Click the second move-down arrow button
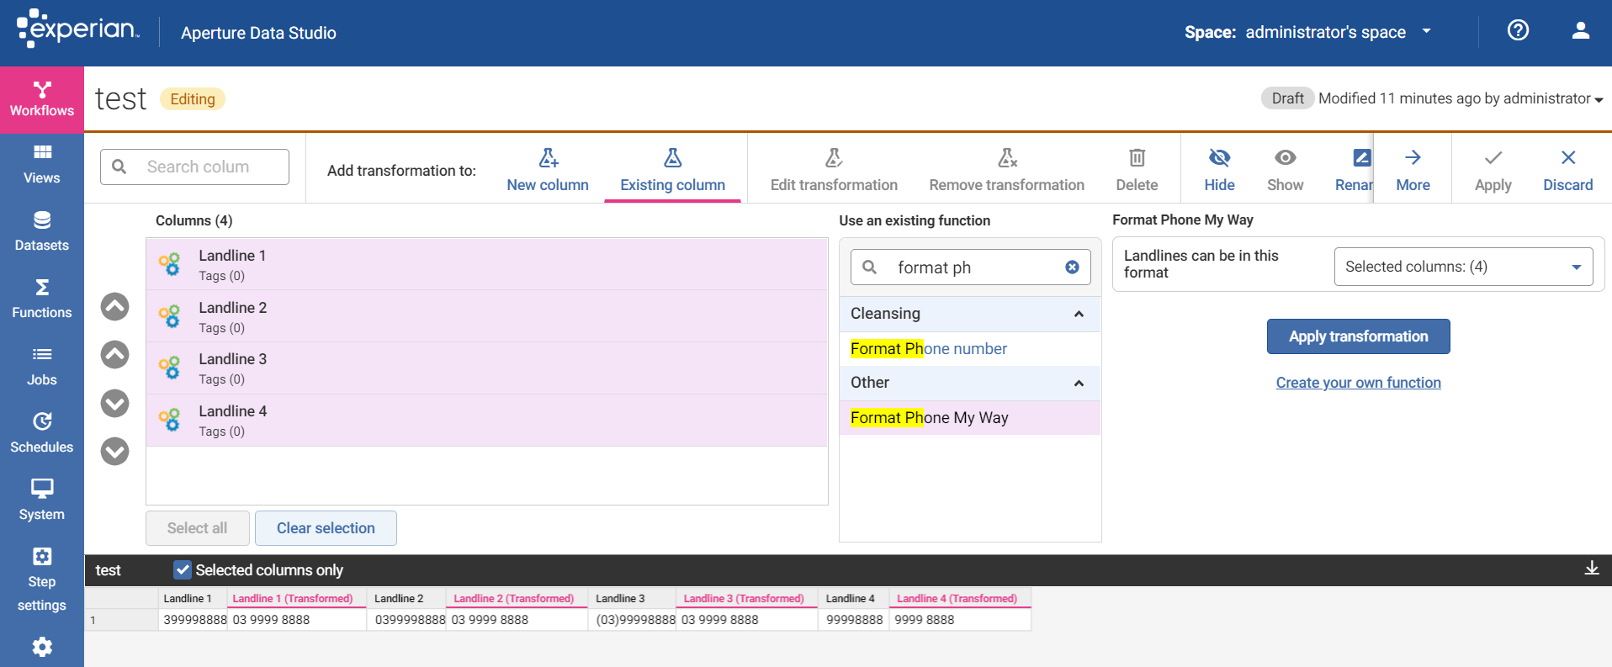 point(115,452)
